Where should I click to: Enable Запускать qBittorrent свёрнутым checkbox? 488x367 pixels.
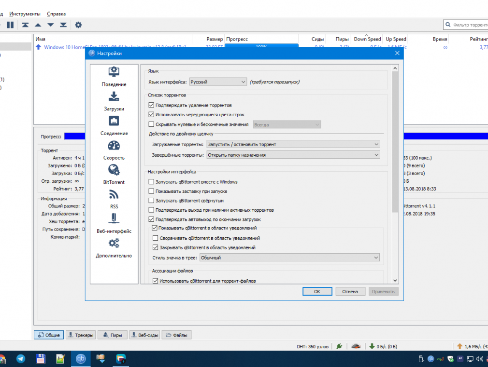(x=151, y=201)
